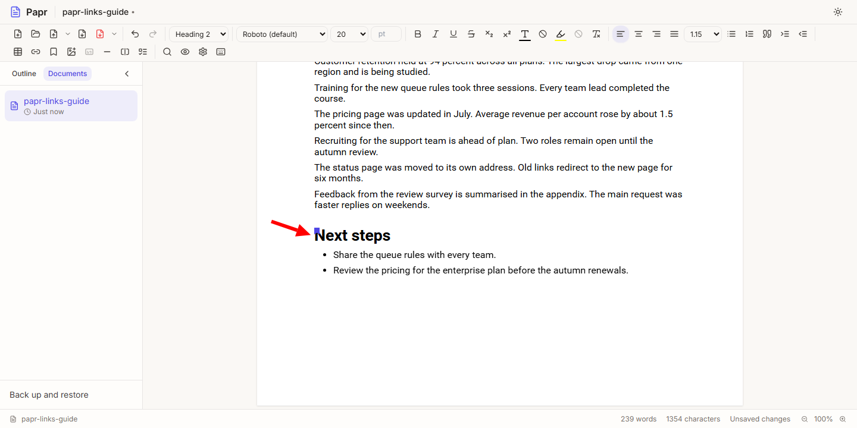The image size is (857, 428).
Task: Insert an image into the document
Action: pyautogui.click(x=71, y=52)
